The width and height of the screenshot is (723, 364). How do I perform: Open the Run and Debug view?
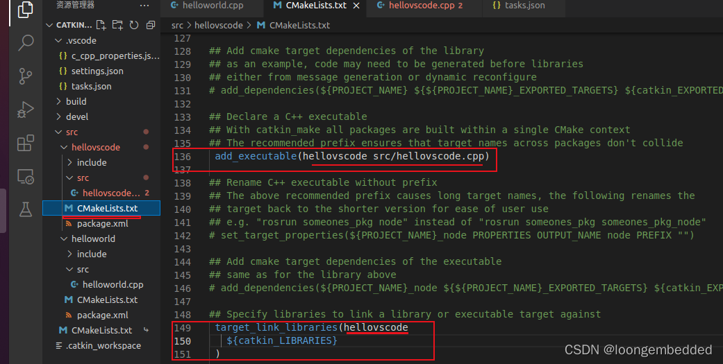(x=26, y=110)
